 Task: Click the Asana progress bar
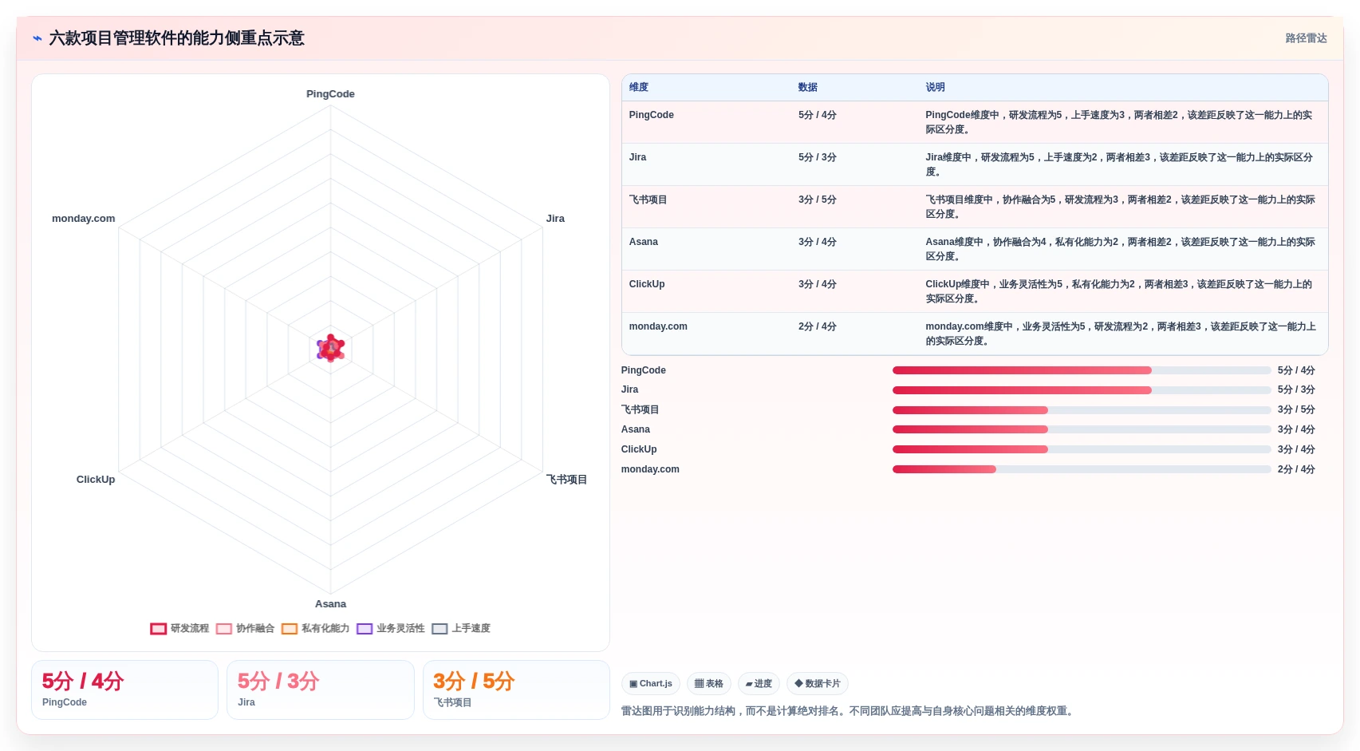[1082, 429]
